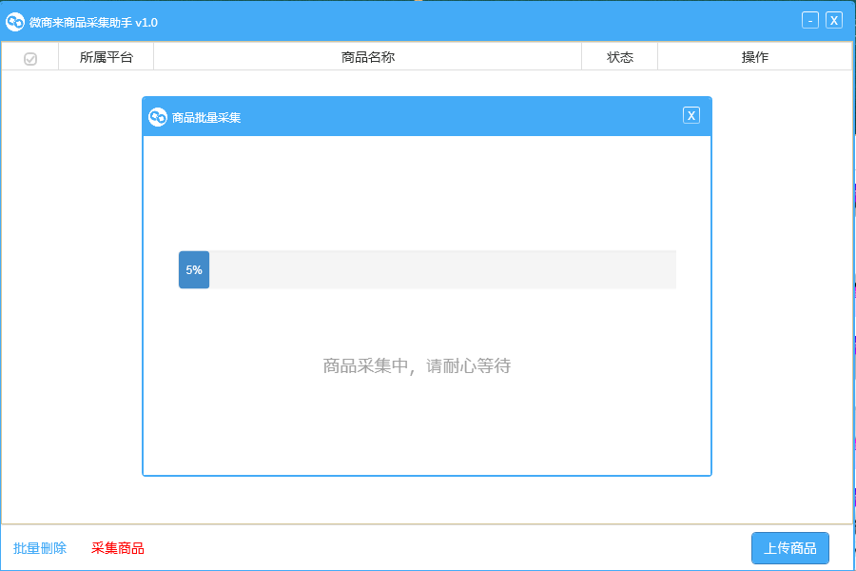Close the main 微商来商品采集助手 window
This screenshot has height=571, width=856.
[x=834, y=20]
